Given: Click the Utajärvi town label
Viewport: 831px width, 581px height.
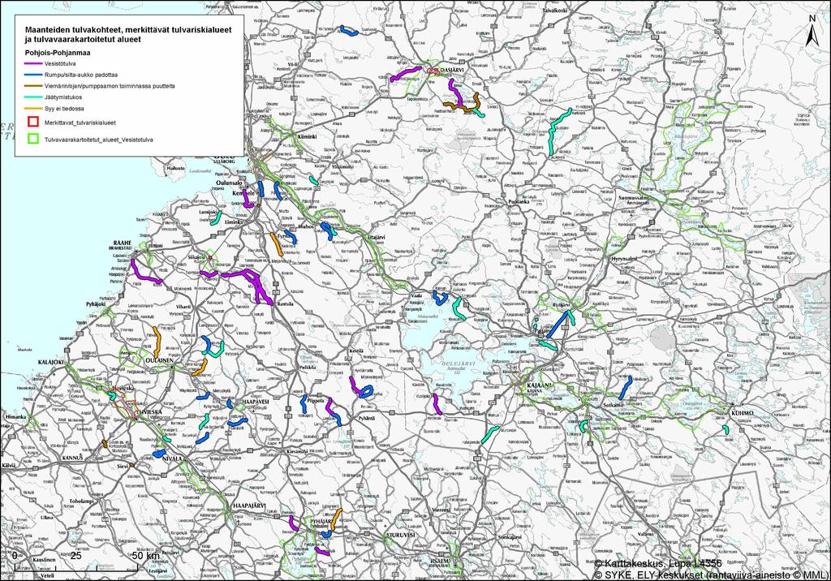Looking at the screenshot, I should [x=377, y=239].
